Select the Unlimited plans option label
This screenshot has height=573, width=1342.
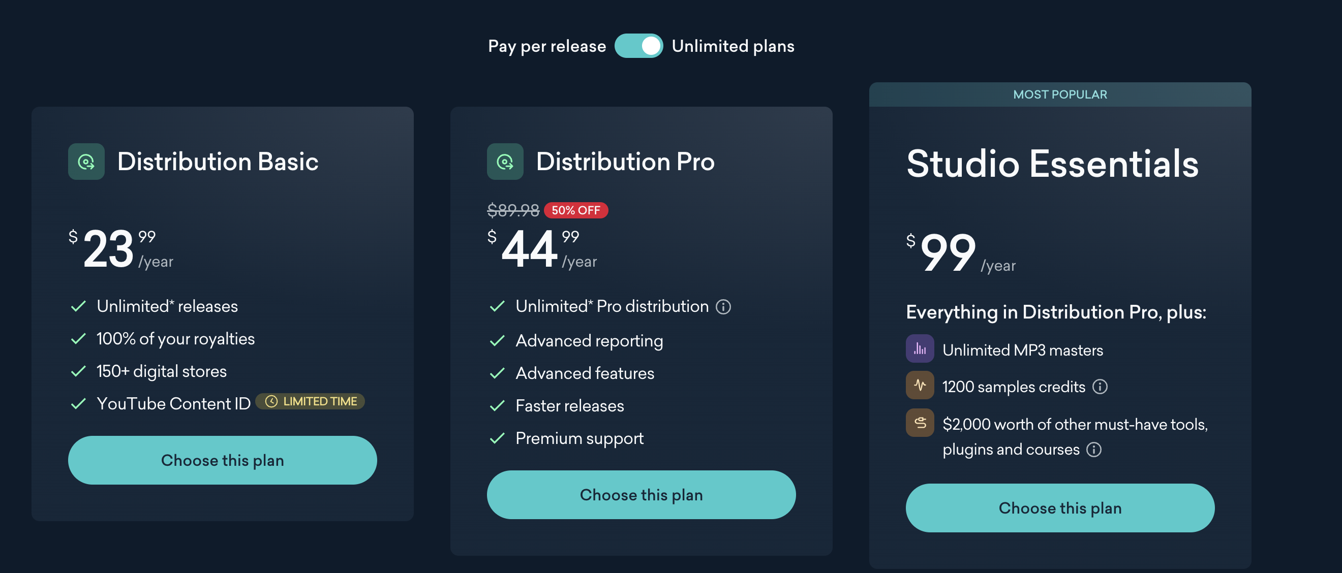(x=733, y=46)
